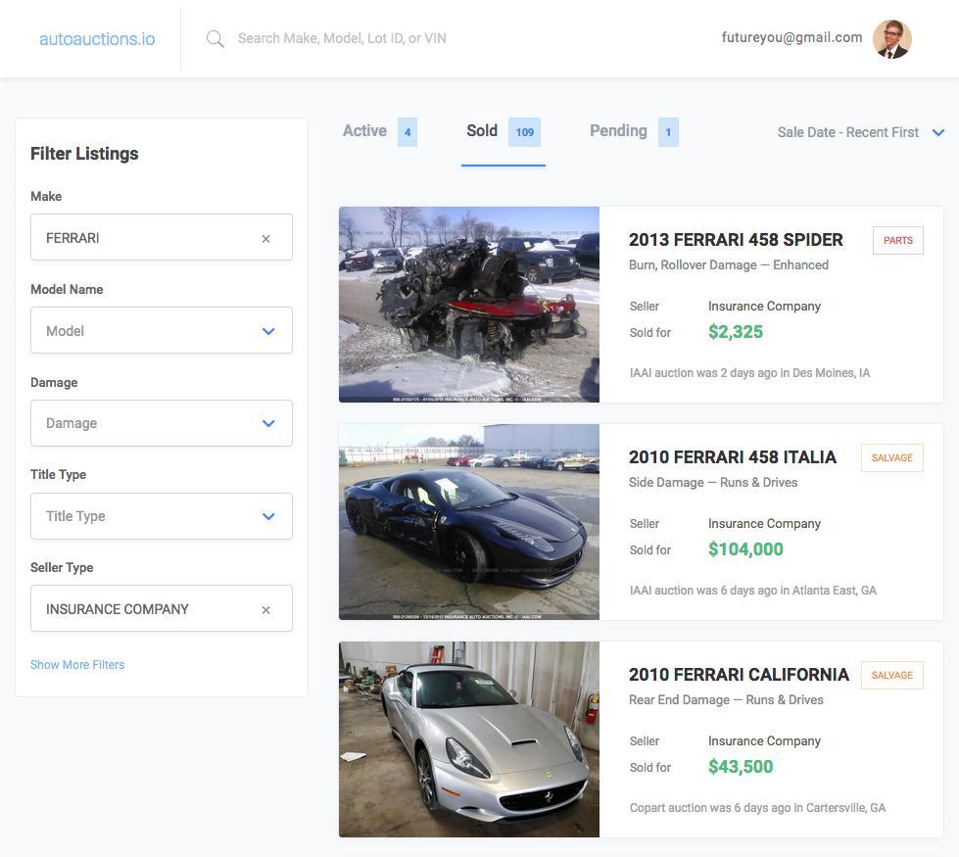Open the 2013 Ferrari 458 Spider listing title
959x857 pixels.
tap(736, 239)
